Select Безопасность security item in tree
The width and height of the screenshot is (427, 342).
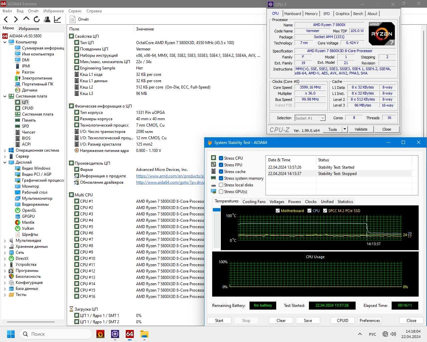click(28, 277)
